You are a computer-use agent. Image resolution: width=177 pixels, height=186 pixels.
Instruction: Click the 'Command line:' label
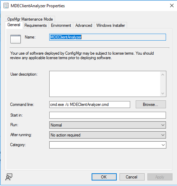pos(22,105)
